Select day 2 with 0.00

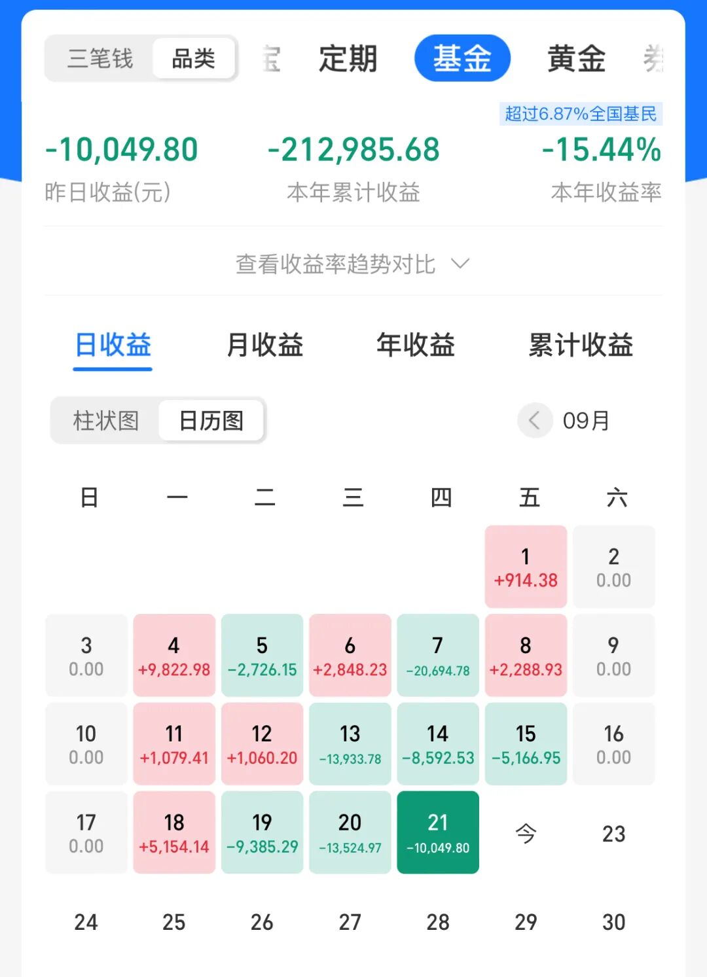[x=614, y=567]
